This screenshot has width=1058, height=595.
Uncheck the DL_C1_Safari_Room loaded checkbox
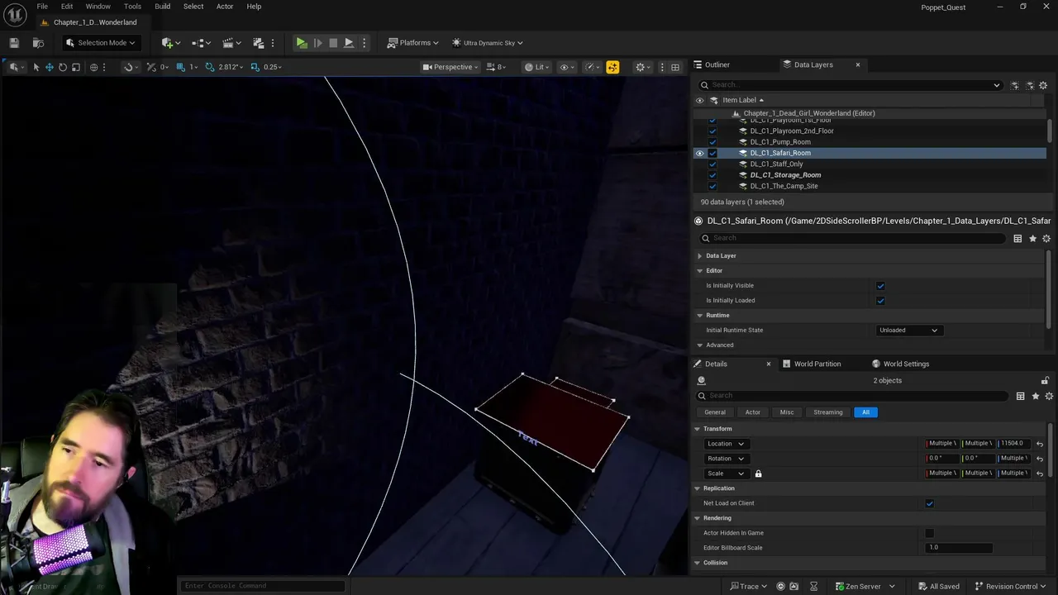pyautogui.click(x=712, y=153)
